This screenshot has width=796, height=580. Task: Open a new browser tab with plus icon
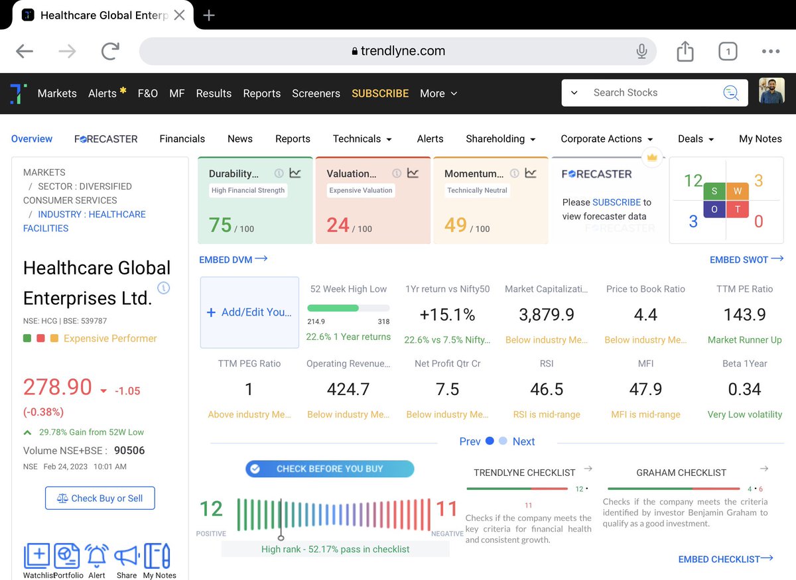[x=209, y=15]
